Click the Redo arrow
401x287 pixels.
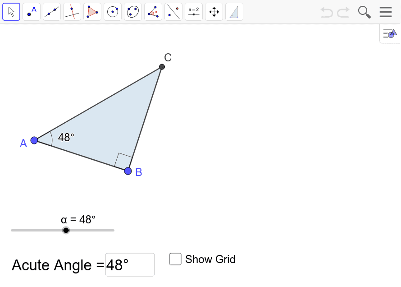(343, 12)
